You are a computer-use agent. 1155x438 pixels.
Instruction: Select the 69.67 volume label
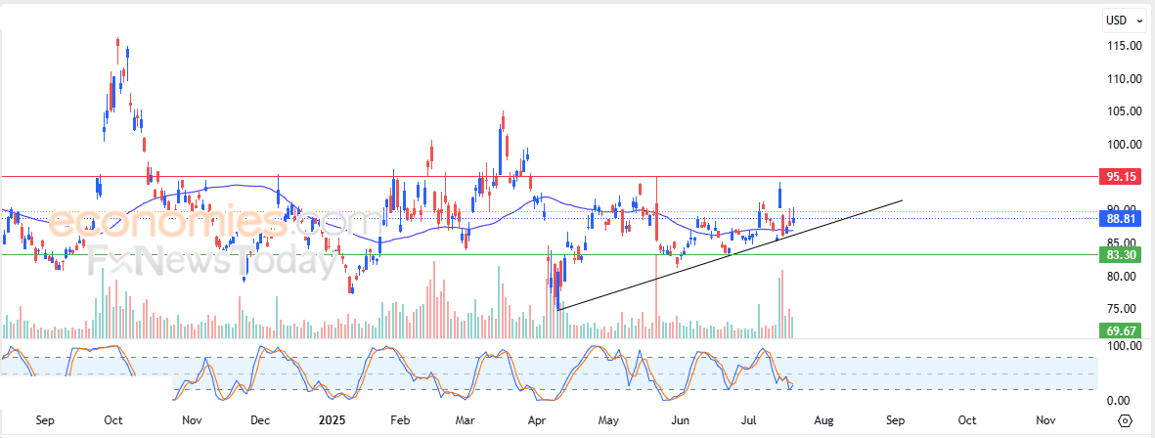coord(1120,330)
